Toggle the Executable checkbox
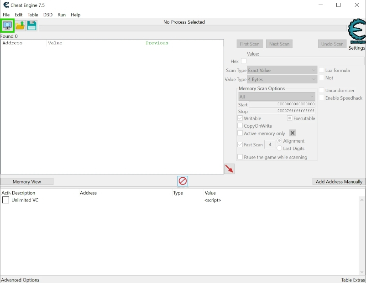Viewport: 366px width, 283px height. click(x=290, y=118)
